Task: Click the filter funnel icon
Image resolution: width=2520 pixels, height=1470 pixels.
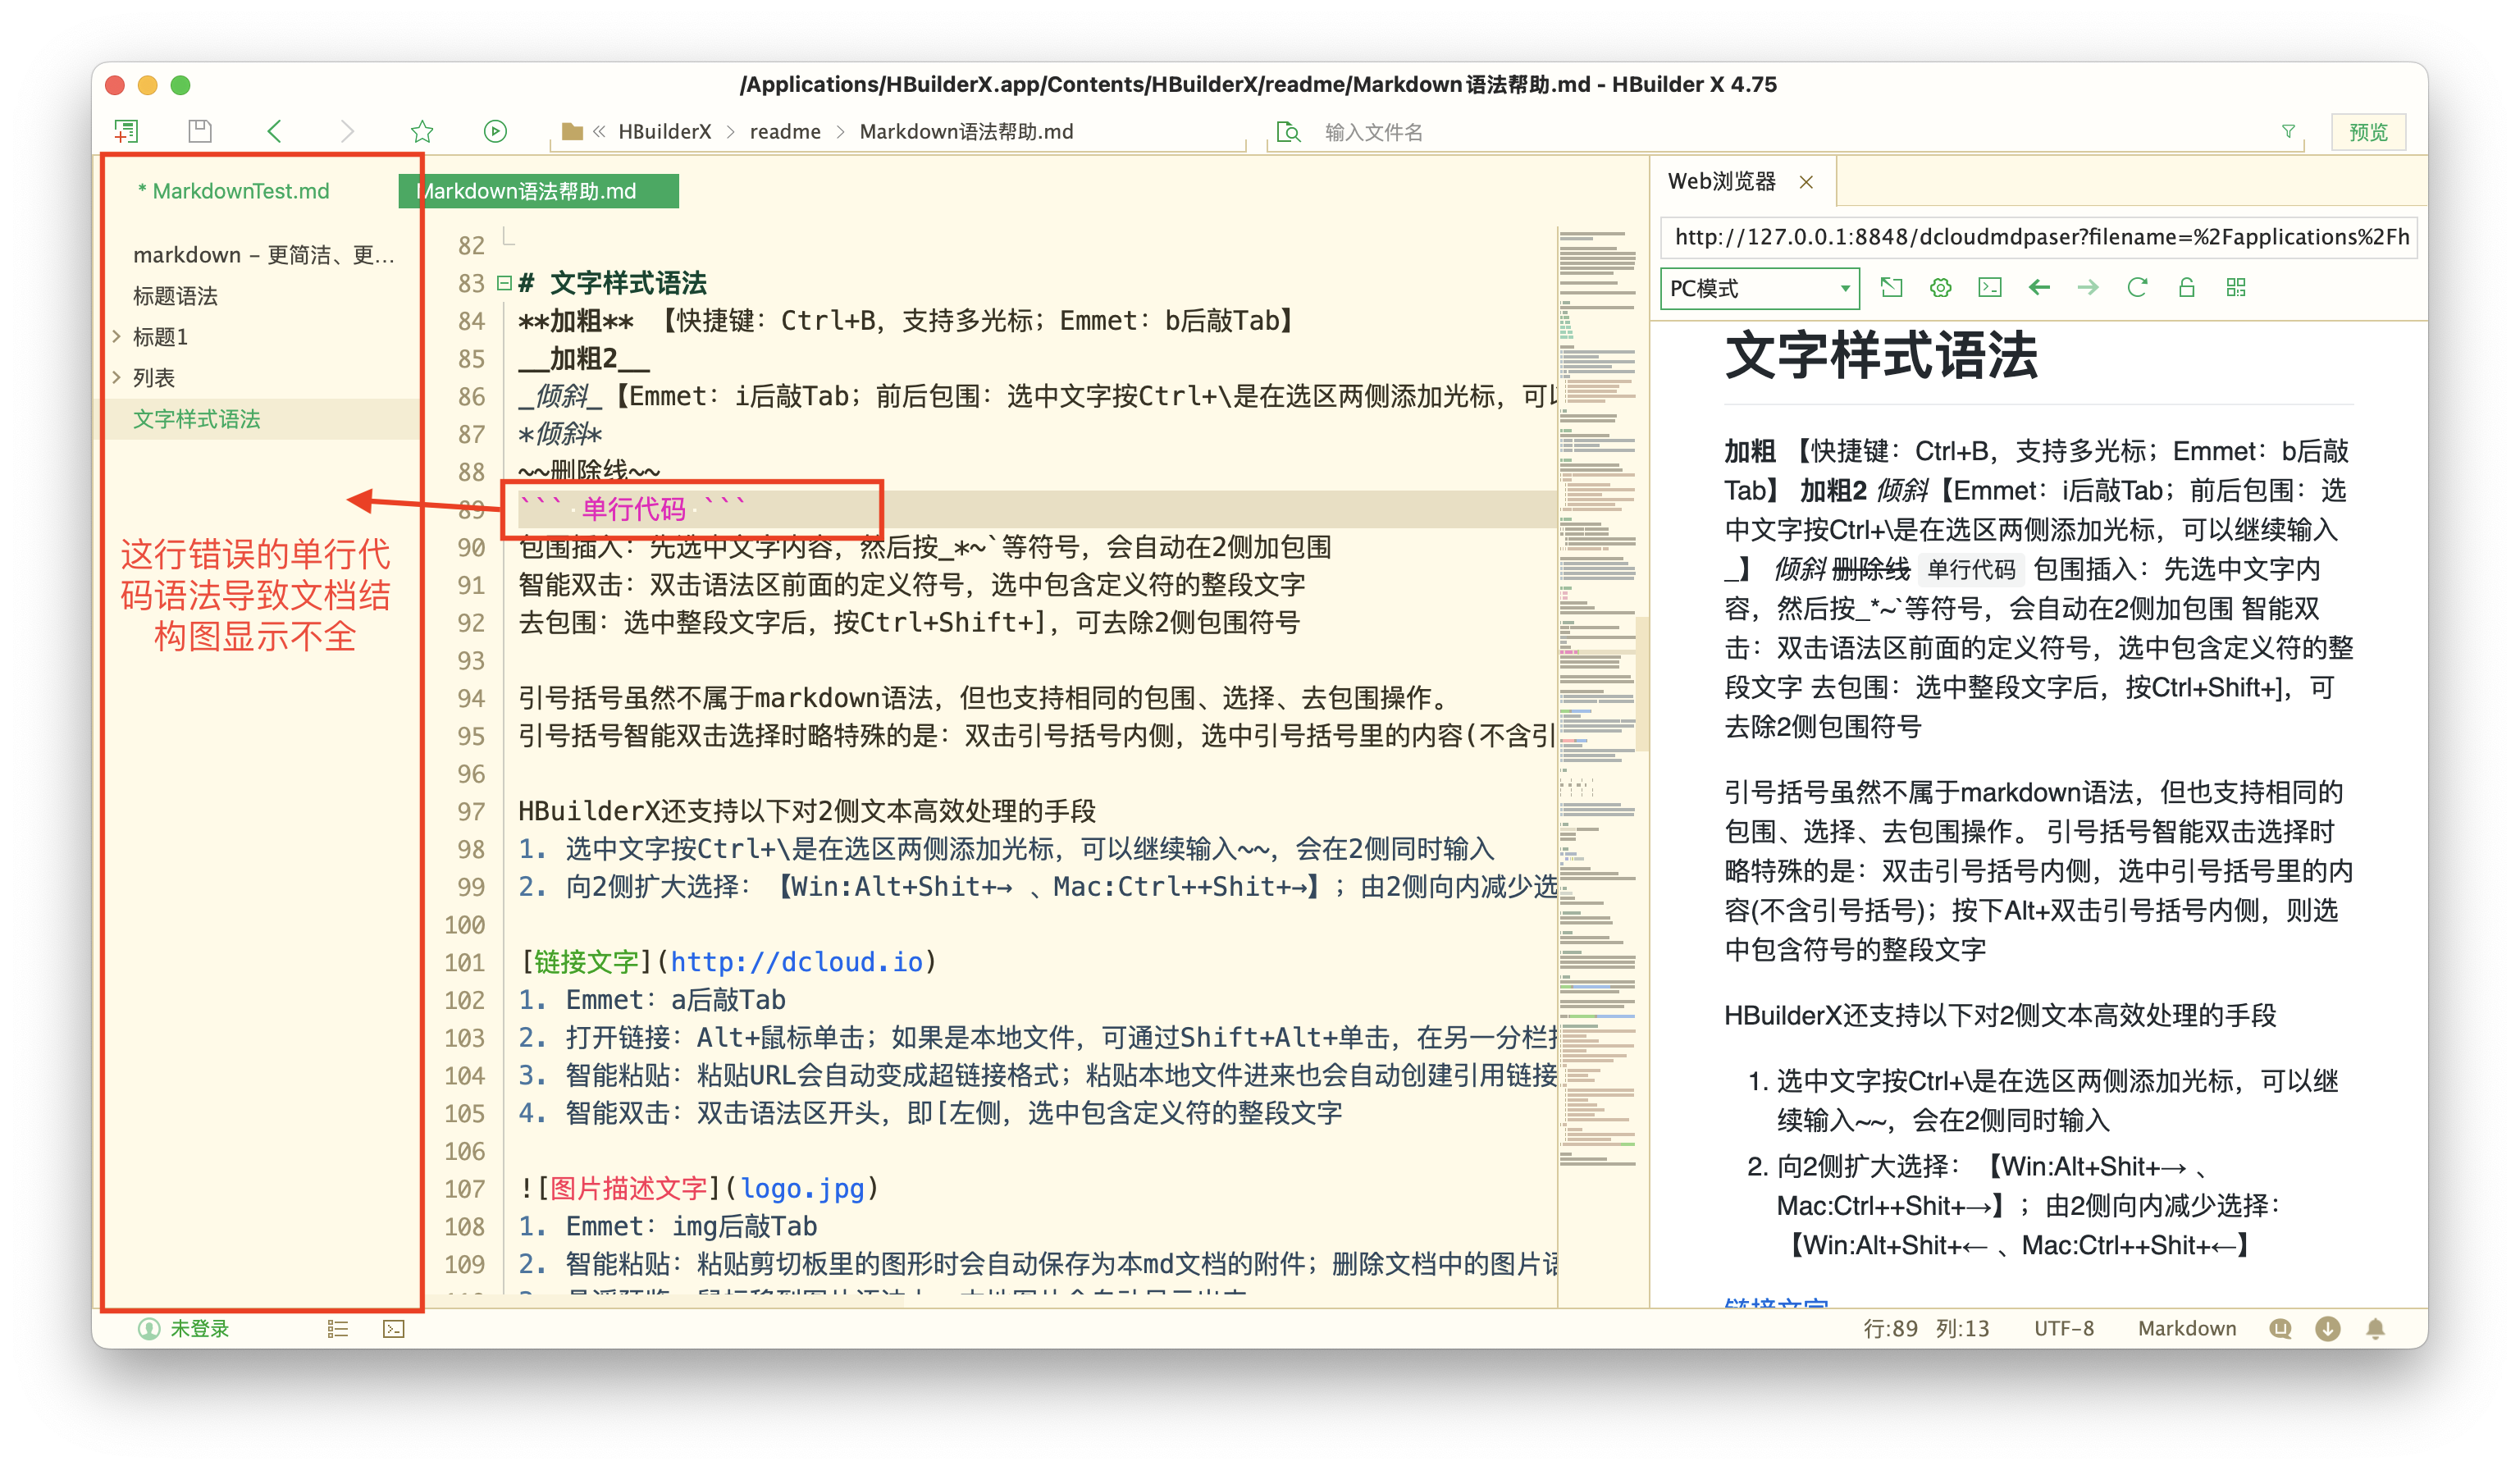Action: [2288, 131]
